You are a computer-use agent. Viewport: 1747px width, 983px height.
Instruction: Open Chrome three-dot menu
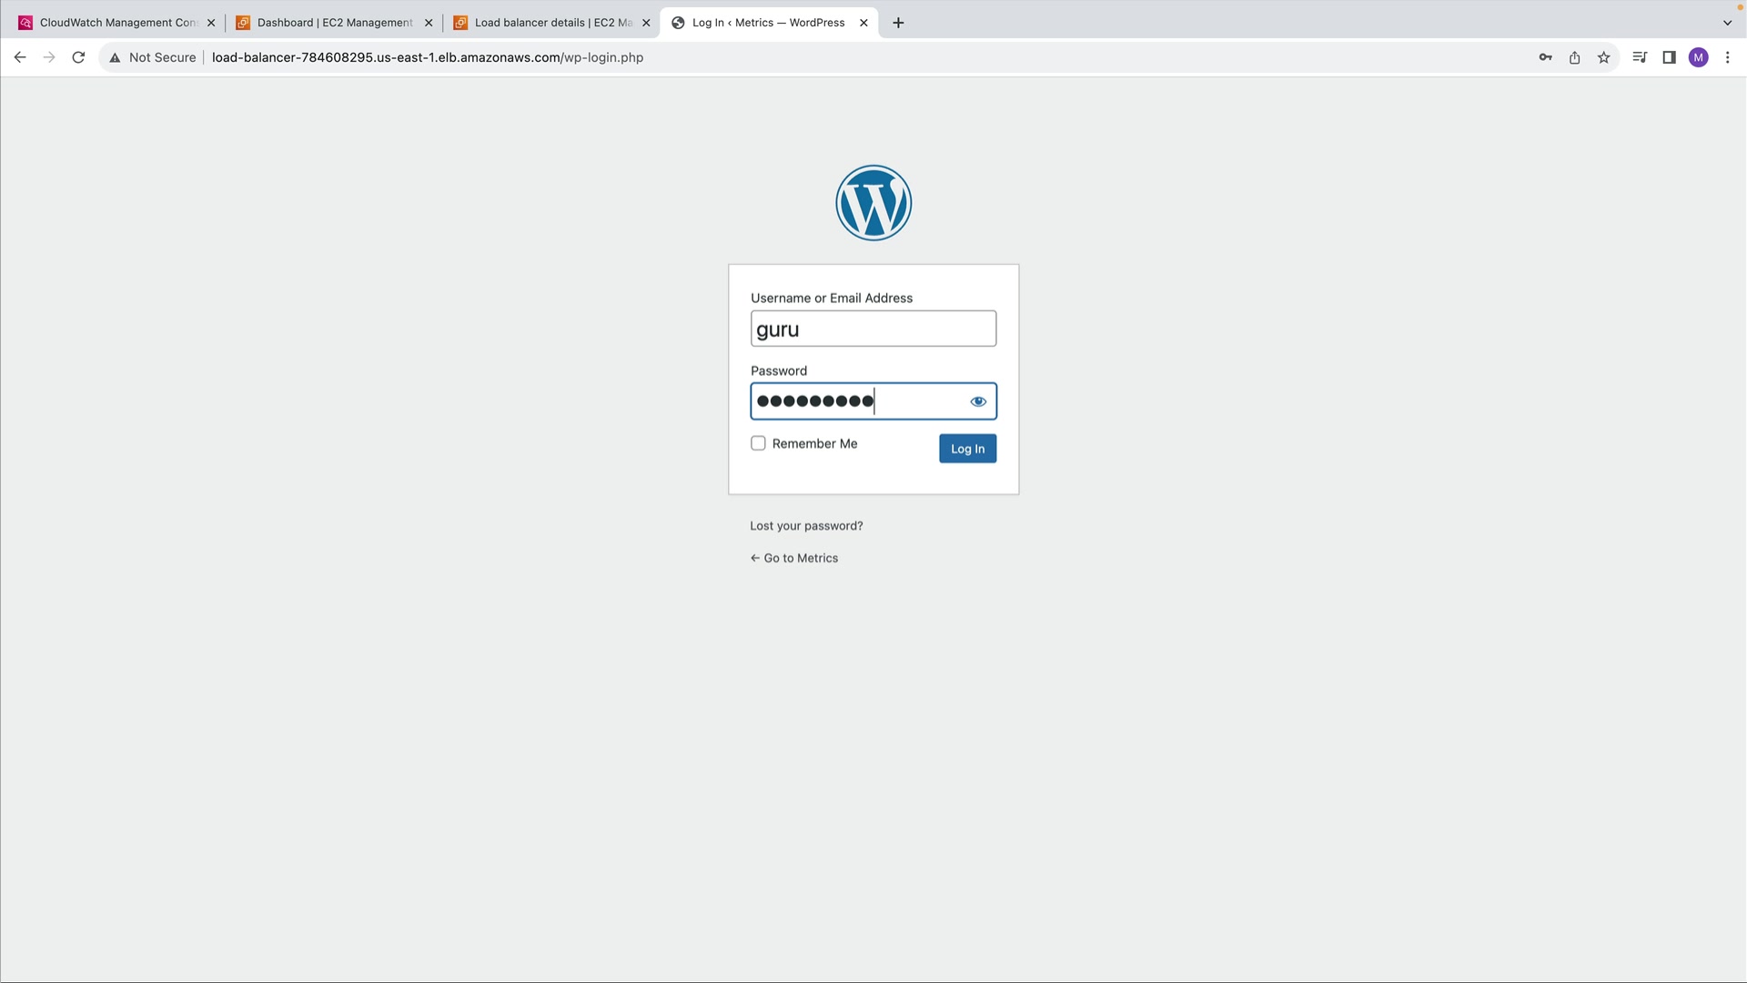tap(1727, 57)
